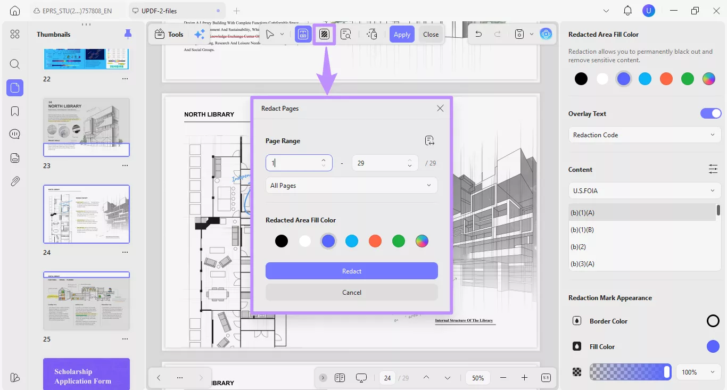Go to the next page arrow
Screen dimensions: 727x390
click(x=448, y=378)
